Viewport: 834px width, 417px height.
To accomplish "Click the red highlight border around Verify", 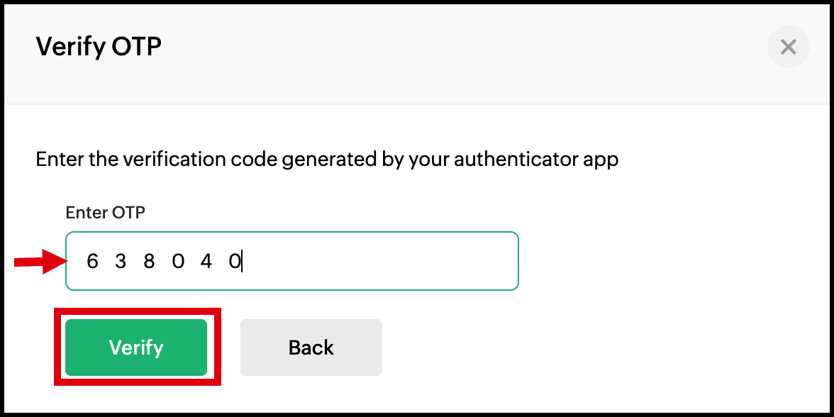I will (138, 311).
